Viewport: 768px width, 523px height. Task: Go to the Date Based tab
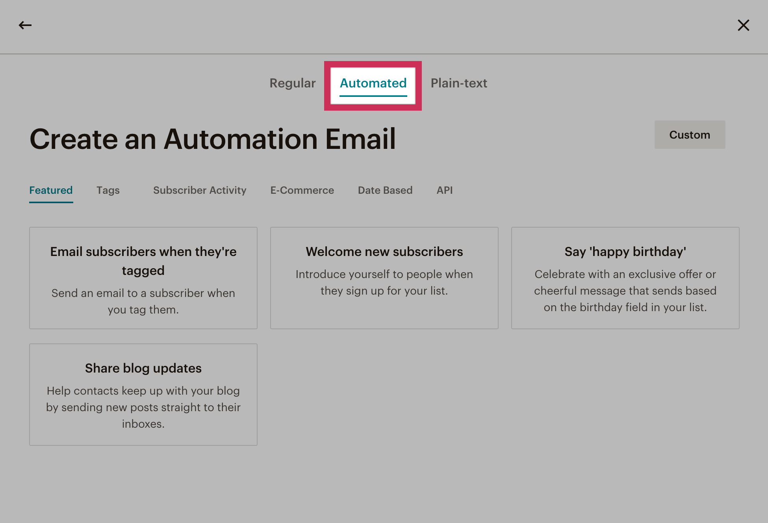coord(385,191)
